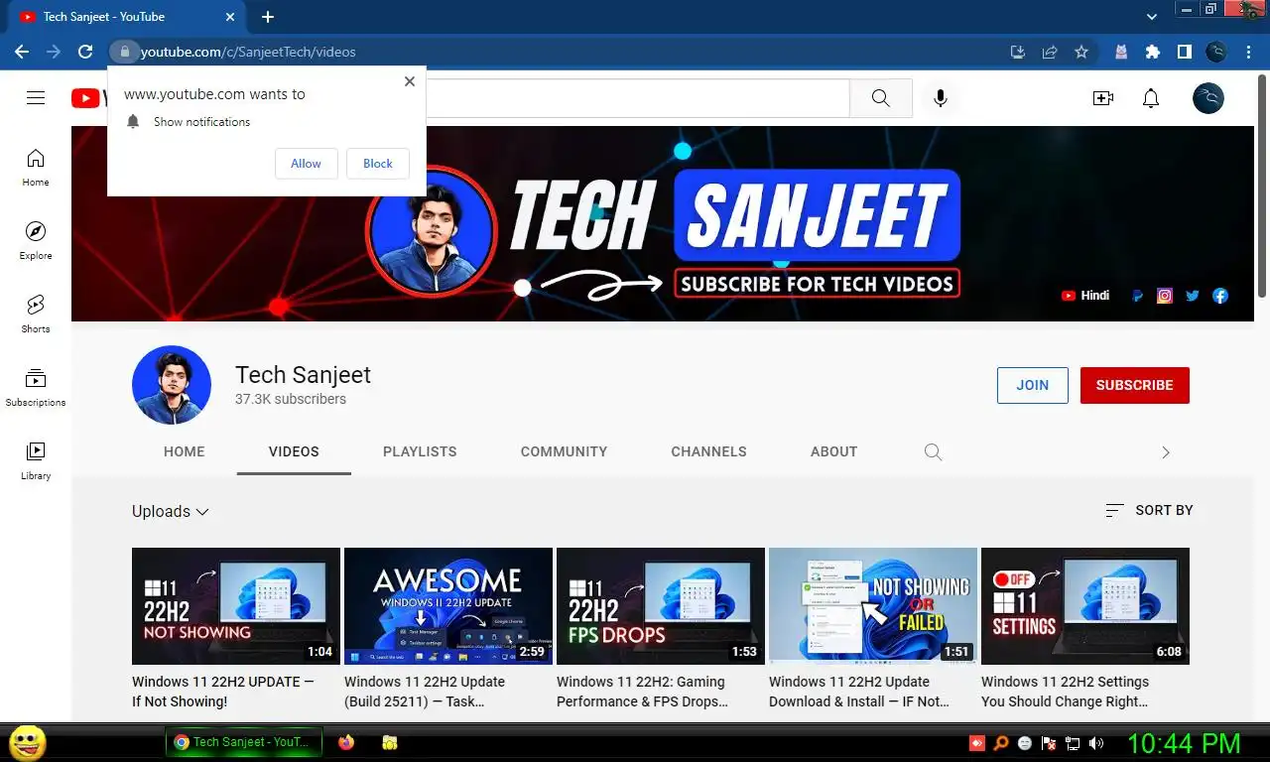This screenshot has width=1270, height=762.
Task: Open 'Windows 11 22H2 UPDATE — If Not Showing!' title
Action: tap(223, 692)
